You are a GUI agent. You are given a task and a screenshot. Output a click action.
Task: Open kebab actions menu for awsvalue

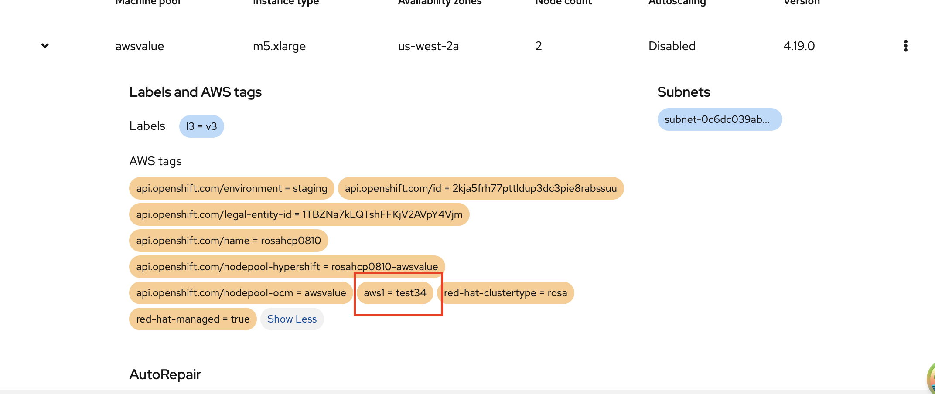[x=905, y=46]
